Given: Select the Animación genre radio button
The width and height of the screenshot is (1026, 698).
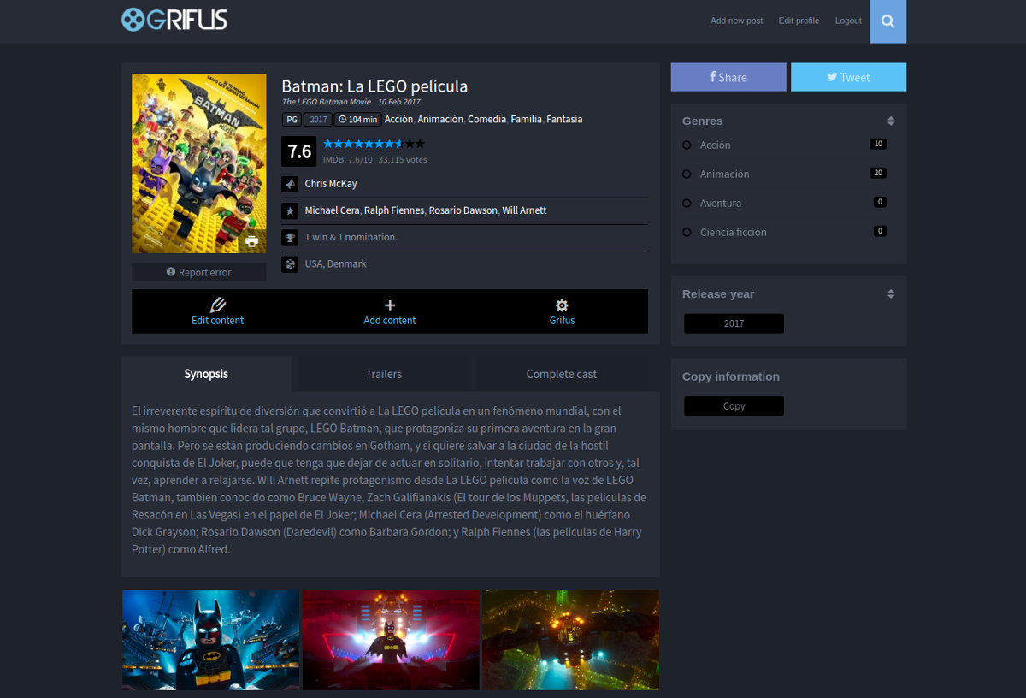Looking at the screenshot, I should click(x=687, y=174).
